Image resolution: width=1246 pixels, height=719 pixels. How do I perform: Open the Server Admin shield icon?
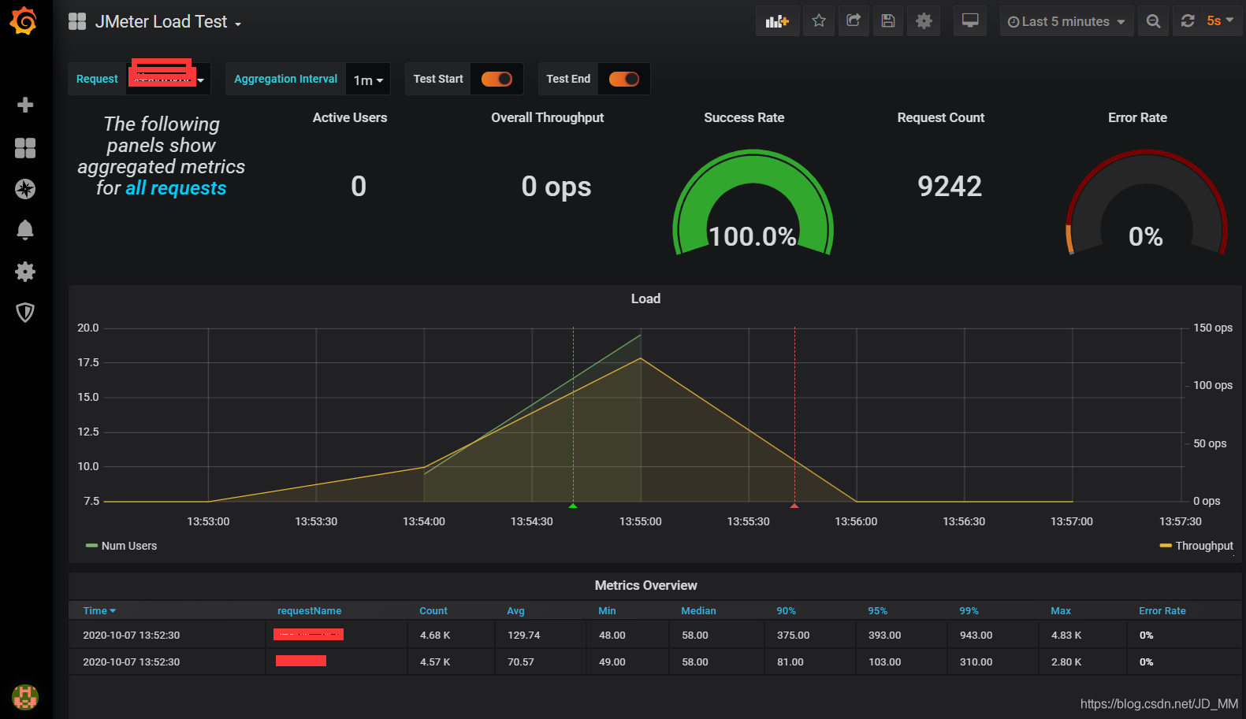pyautogui.click(x=25, y=313)
